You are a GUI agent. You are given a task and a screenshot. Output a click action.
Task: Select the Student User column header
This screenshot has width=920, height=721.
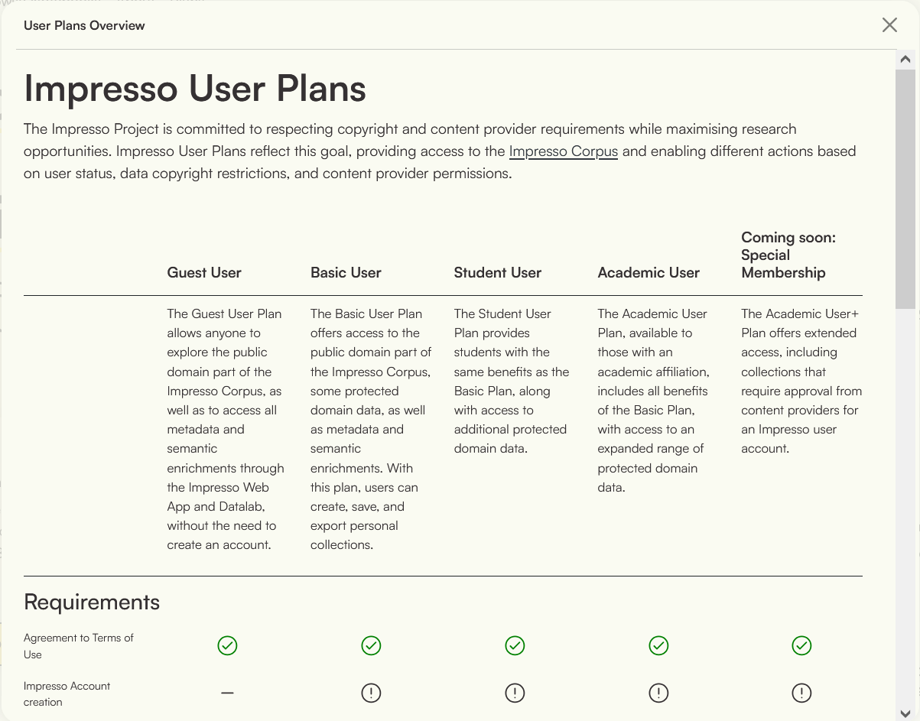pyautogui.click(x=498, y=272)
